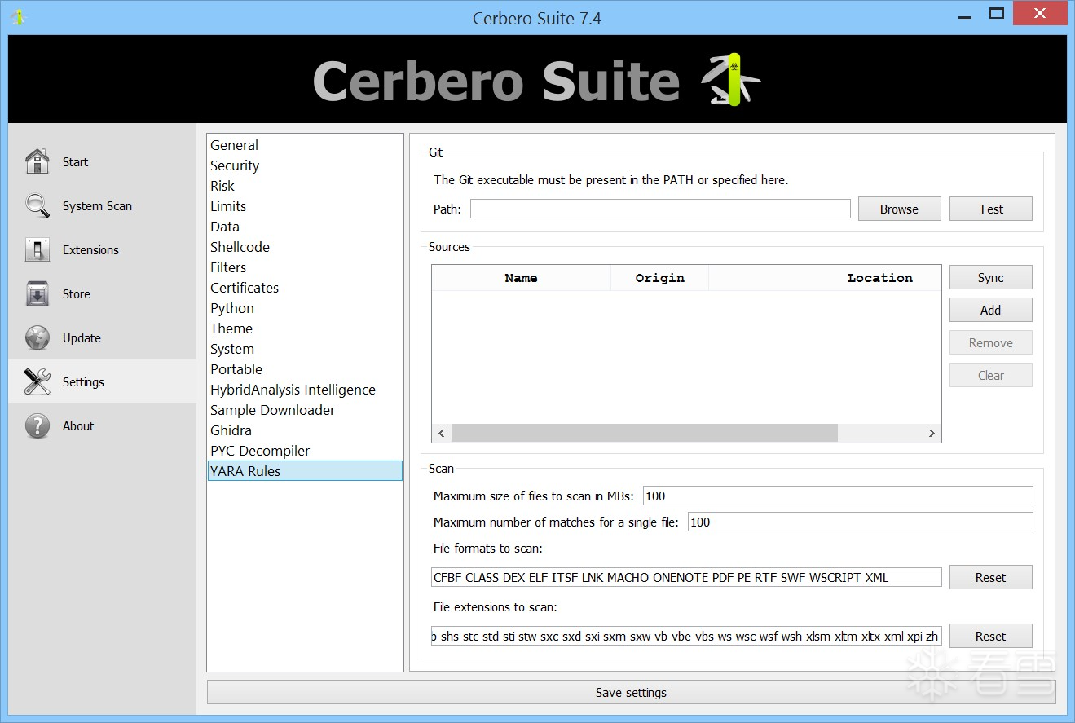This screenshot has height=723, width=1075.
Task: Close the Cerbero Suite window
Action: click(1040, 14)
